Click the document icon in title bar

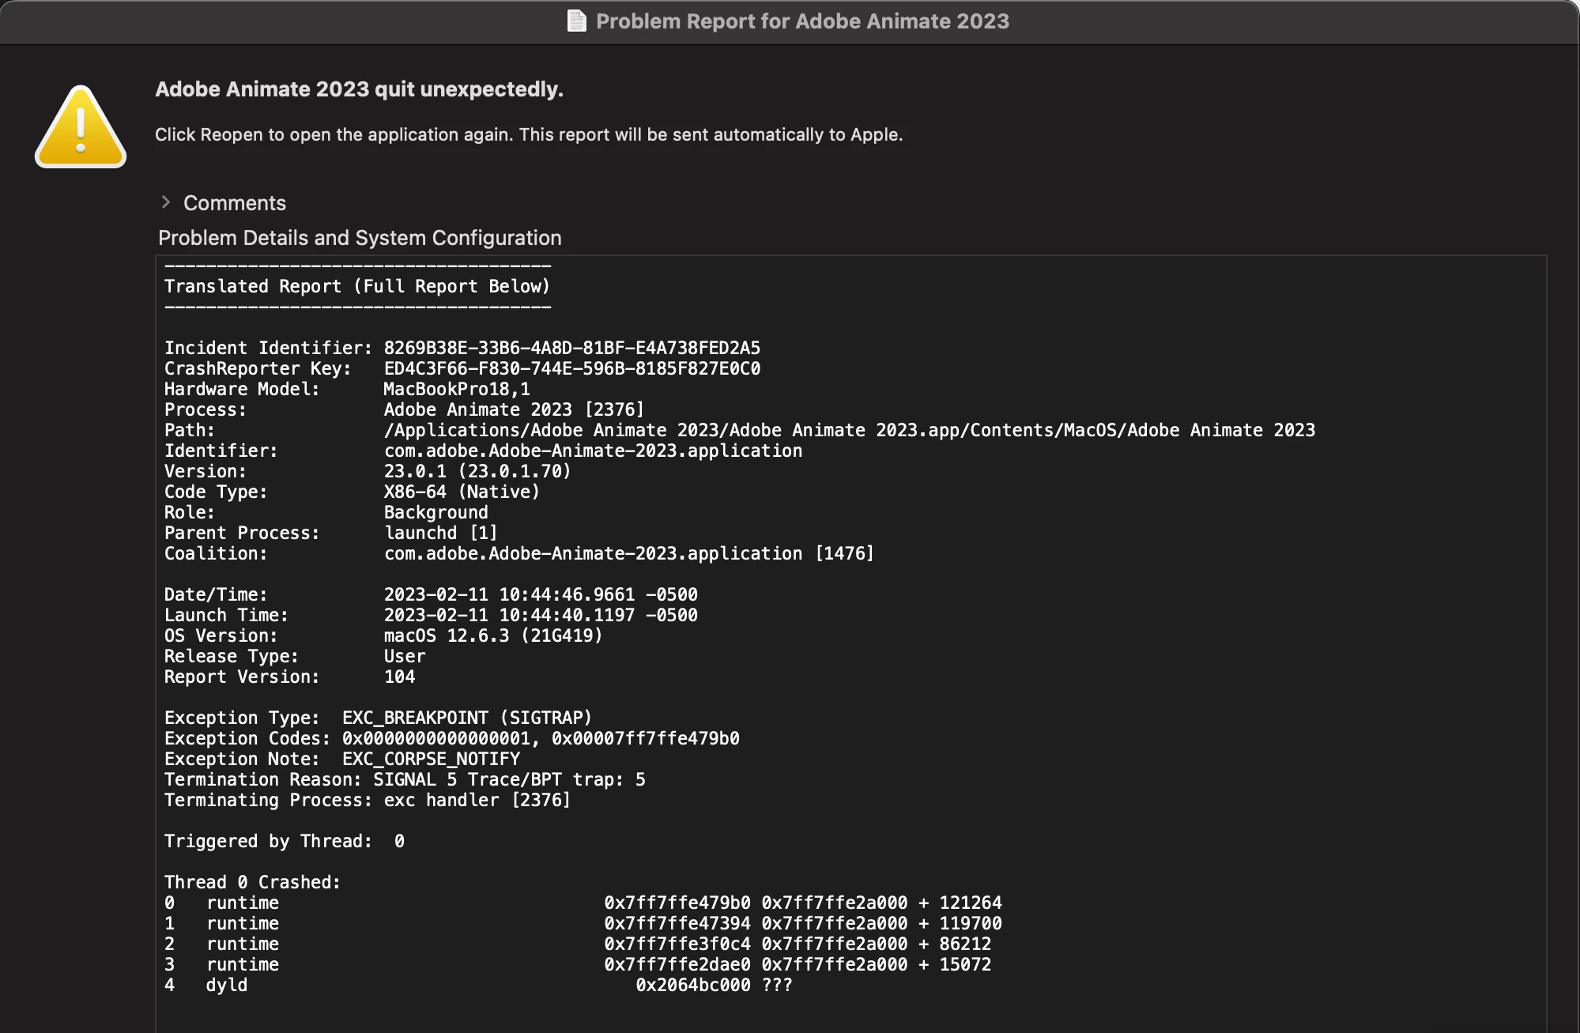pyautogui.click(x=577, y=21)
